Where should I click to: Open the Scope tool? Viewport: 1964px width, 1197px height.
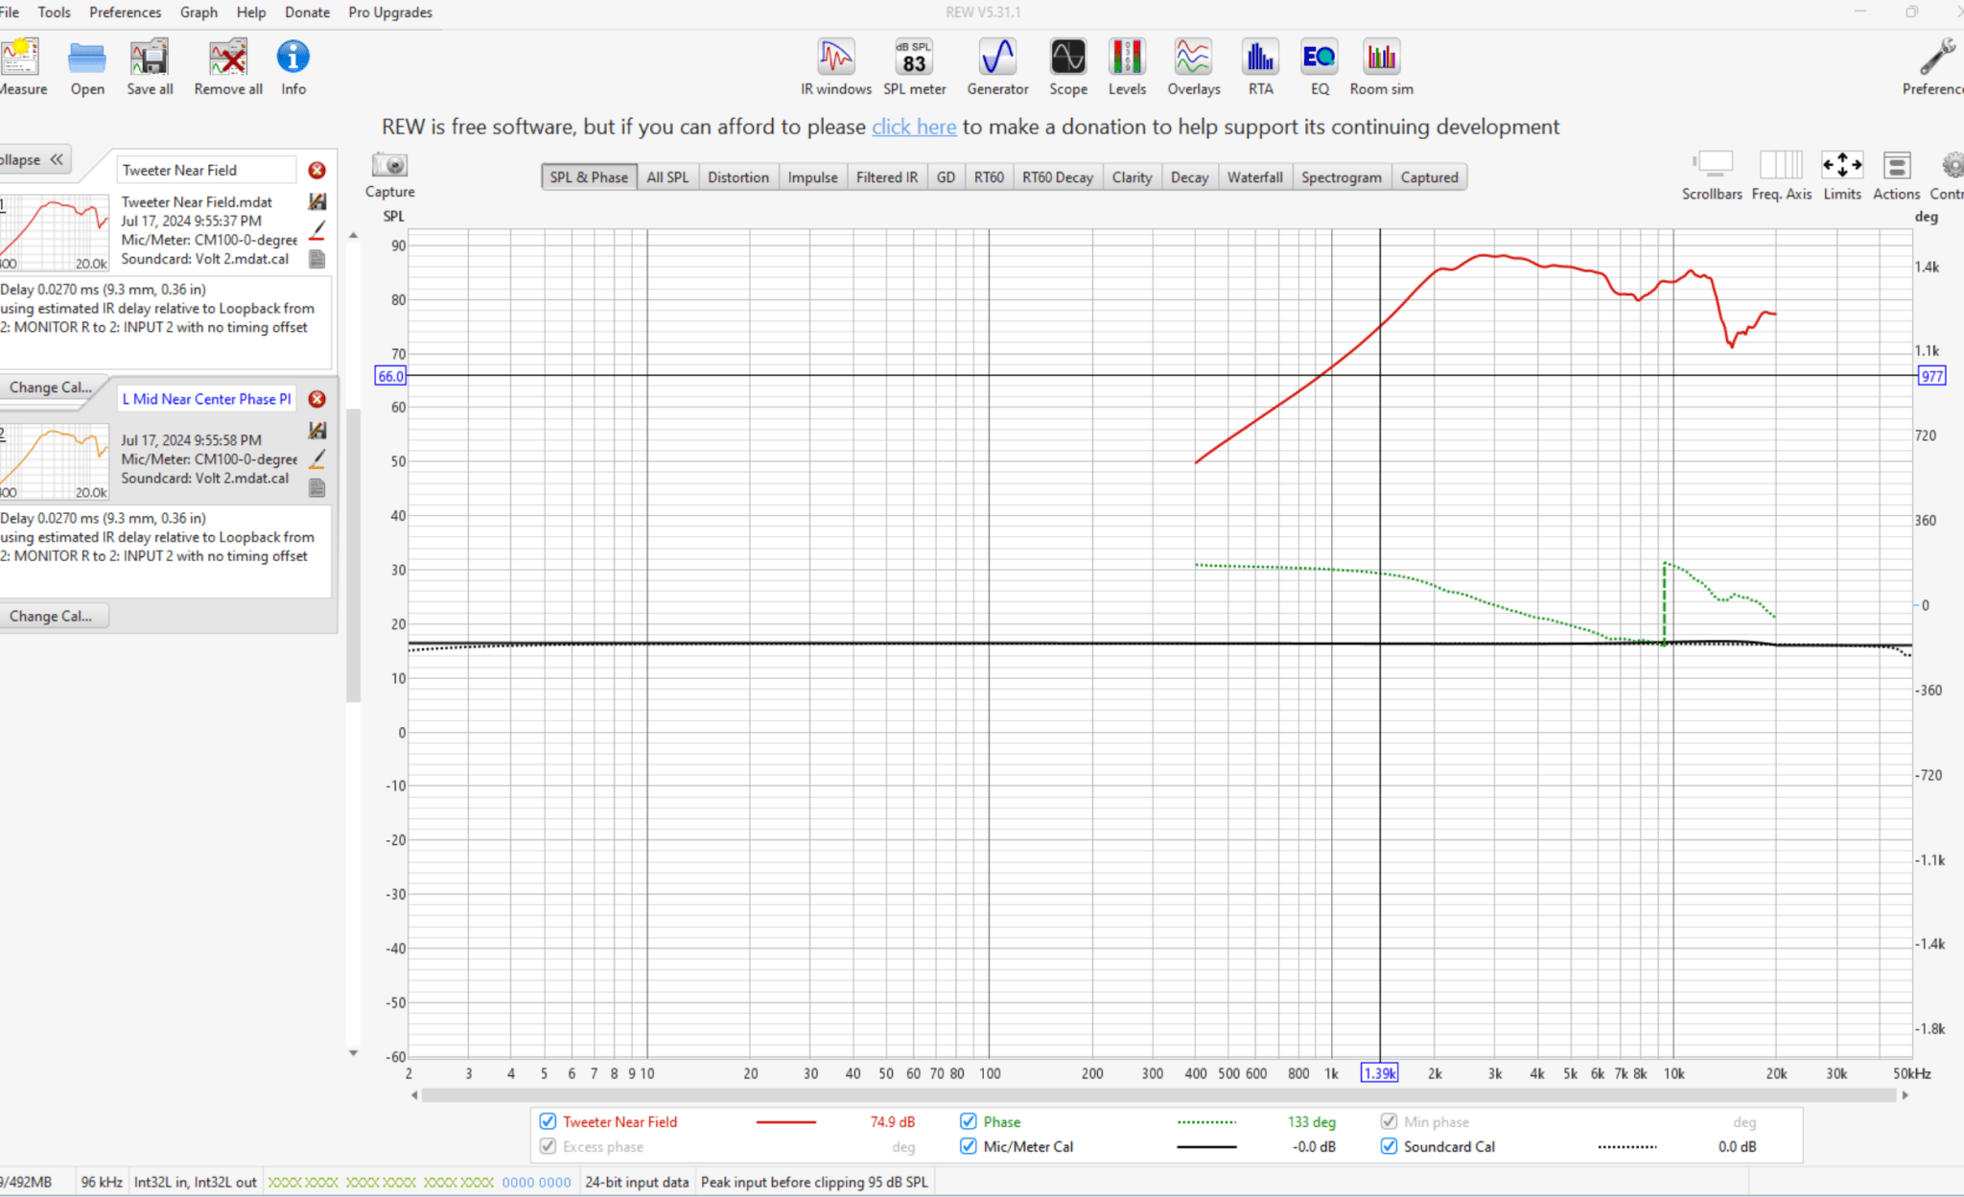(x=1067, y=67)
